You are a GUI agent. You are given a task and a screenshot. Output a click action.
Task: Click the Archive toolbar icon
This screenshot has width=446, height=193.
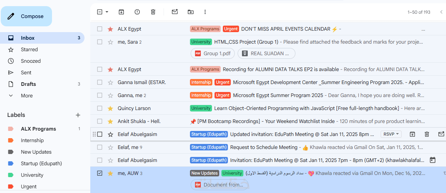(121, 12)
